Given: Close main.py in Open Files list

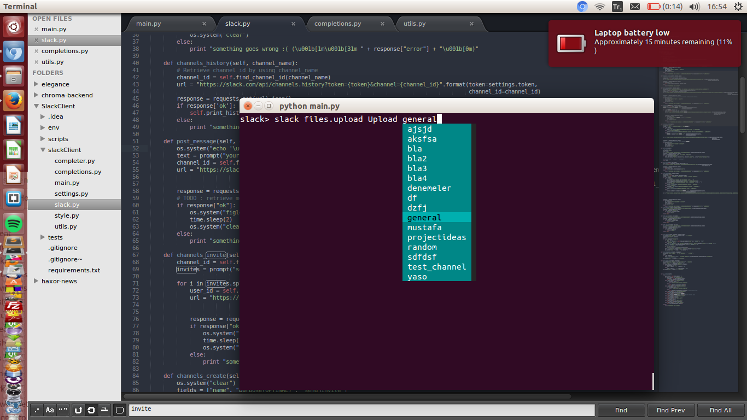Looking at the screenshot, I should [x=36, y=30].
